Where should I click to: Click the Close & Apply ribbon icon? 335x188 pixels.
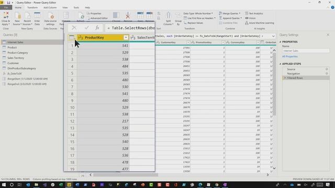tap(6, 15)
